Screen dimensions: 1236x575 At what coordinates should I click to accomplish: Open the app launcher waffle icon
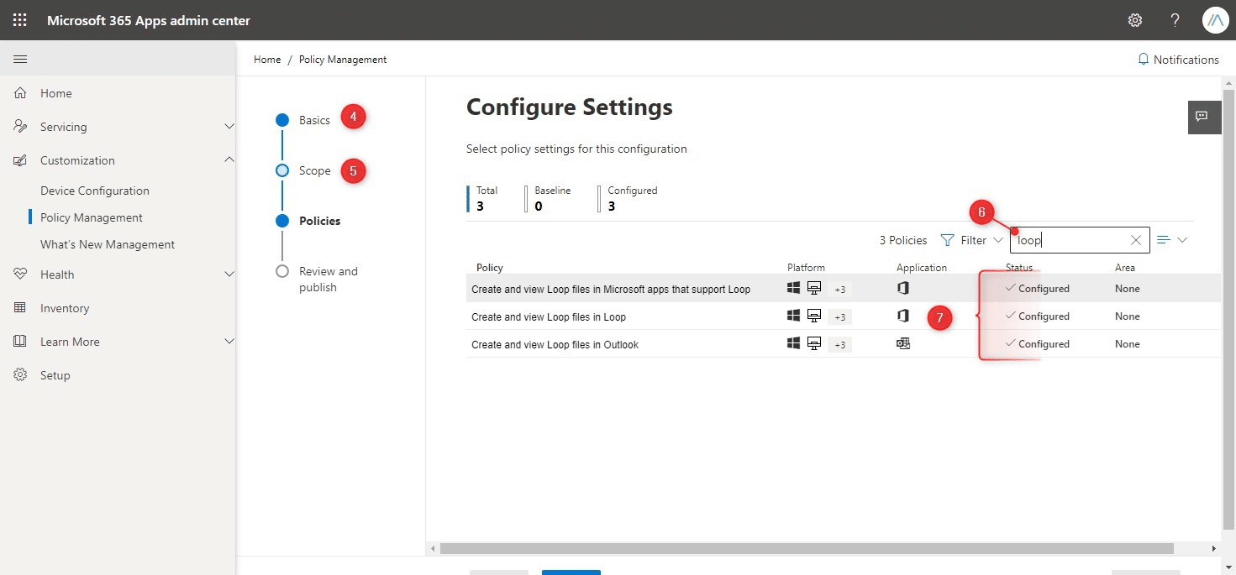[20, 20]
